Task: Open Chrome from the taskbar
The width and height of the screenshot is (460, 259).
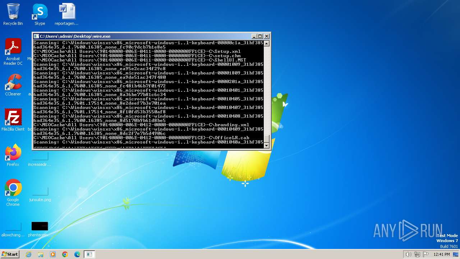Action: [65, 254]
